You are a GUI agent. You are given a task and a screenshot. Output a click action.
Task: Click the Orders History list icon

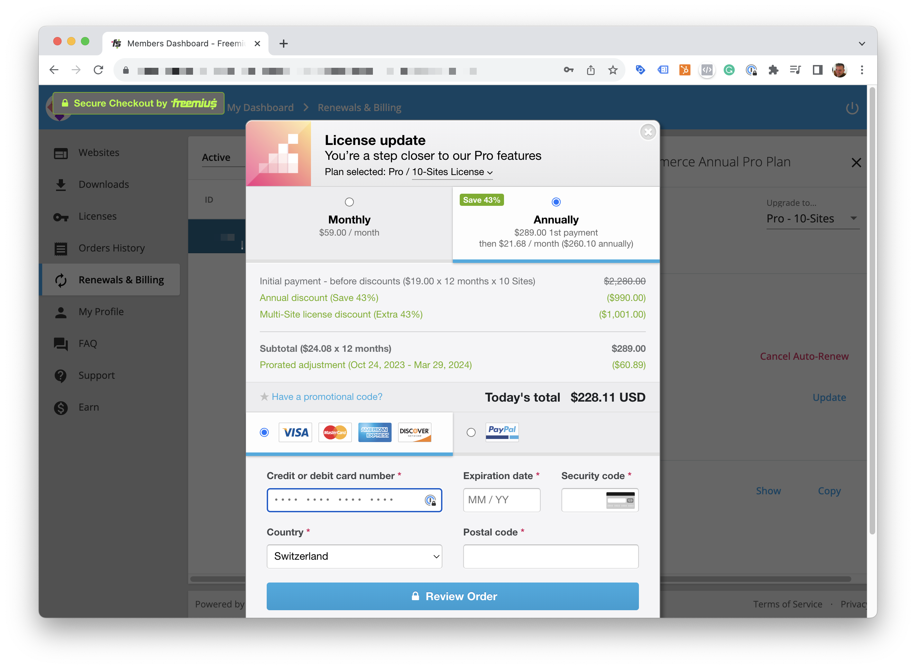pyautogui.click(x=61, y=248)
